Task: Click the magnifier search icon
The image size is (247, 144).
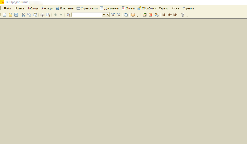Action: click(69, 15)
